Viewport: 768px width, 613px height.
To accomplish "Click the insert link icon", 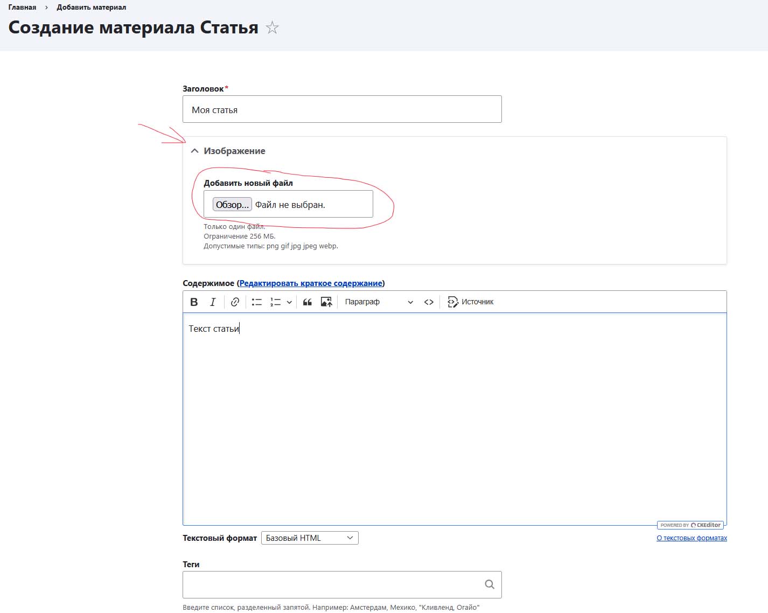I will pos(235,302).
